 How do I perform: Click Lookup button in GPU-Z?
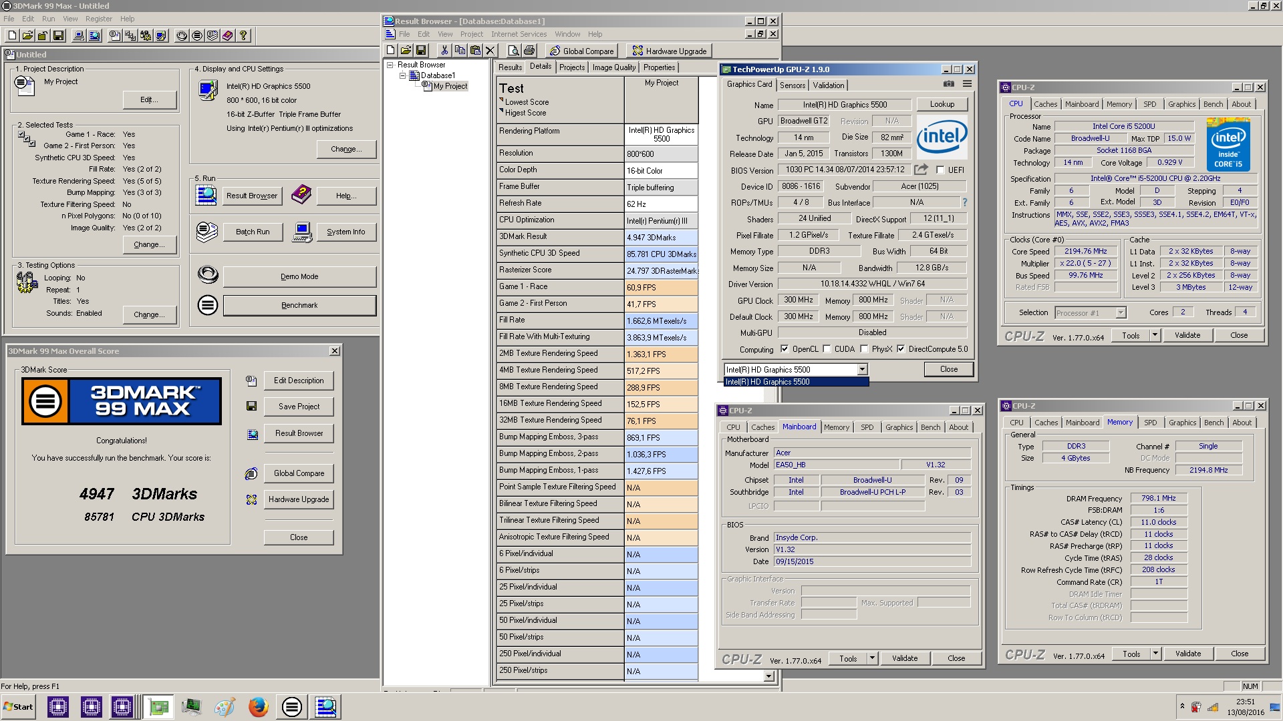pyautogui.click(x=942, y=104)
